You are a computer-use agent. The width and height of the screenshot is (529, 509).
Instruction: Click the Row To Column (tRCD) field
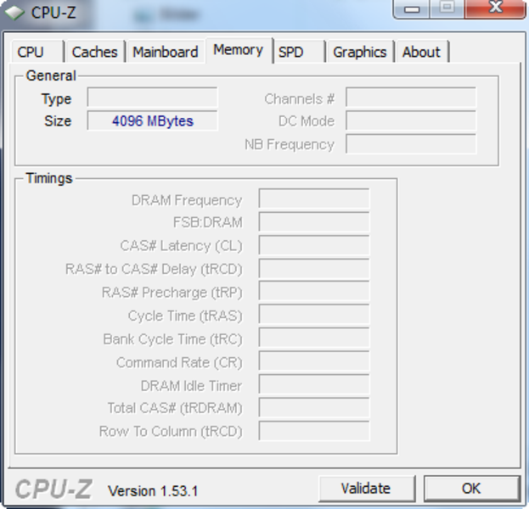click(x=314, y=431)
